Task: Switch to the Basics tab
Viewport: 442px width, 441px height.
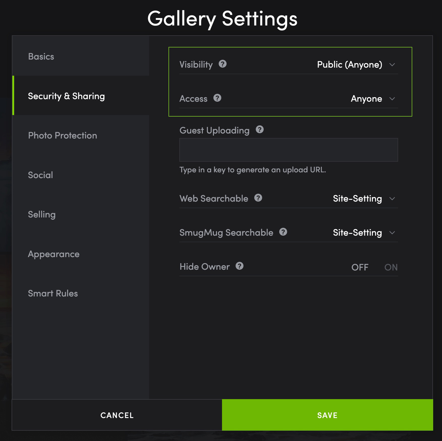Action: click(81, 56)
